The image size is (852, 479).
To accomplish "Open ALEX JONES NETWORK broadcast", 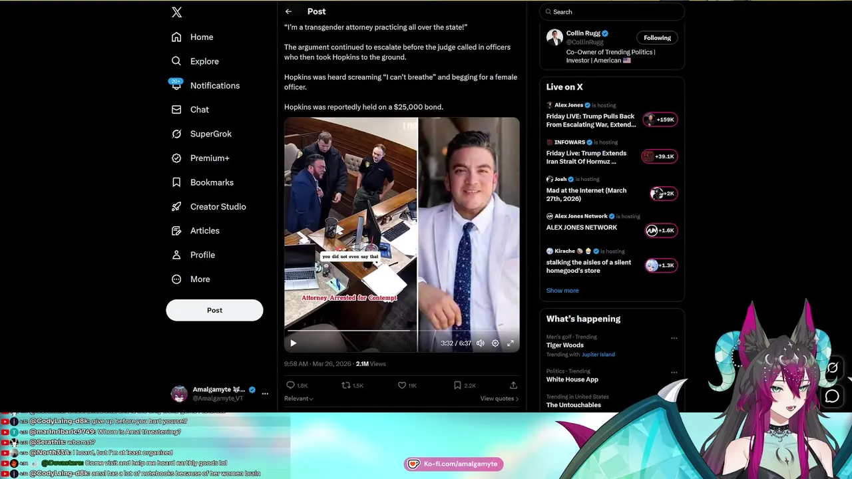I will coord(581,228).
